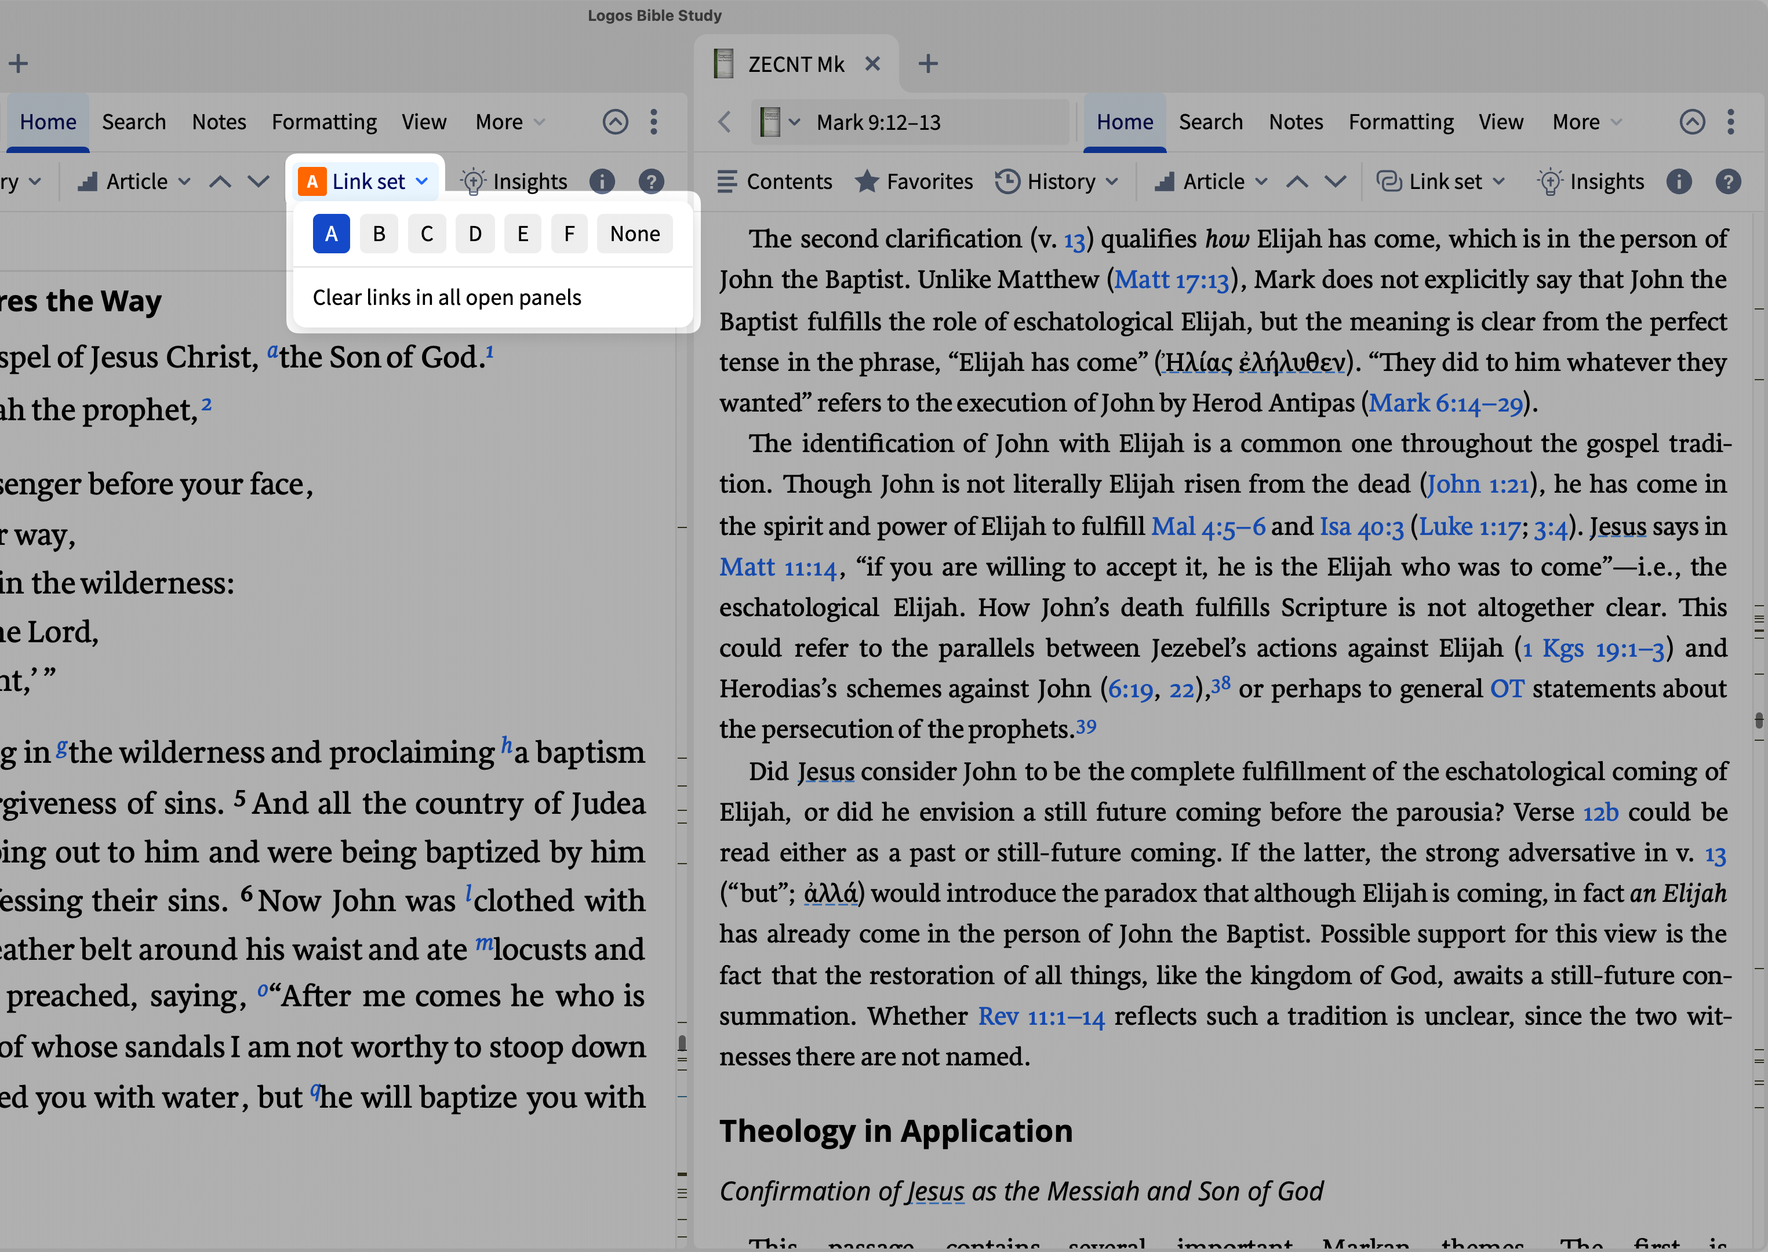Switch to Formatting tab in left panel

tap(324, 122)
